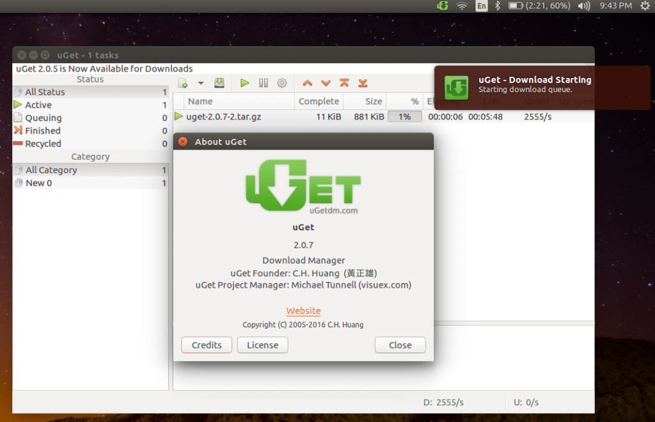Sort by the Size column header
The image size is (655, 422).
[x=364, y=102]
